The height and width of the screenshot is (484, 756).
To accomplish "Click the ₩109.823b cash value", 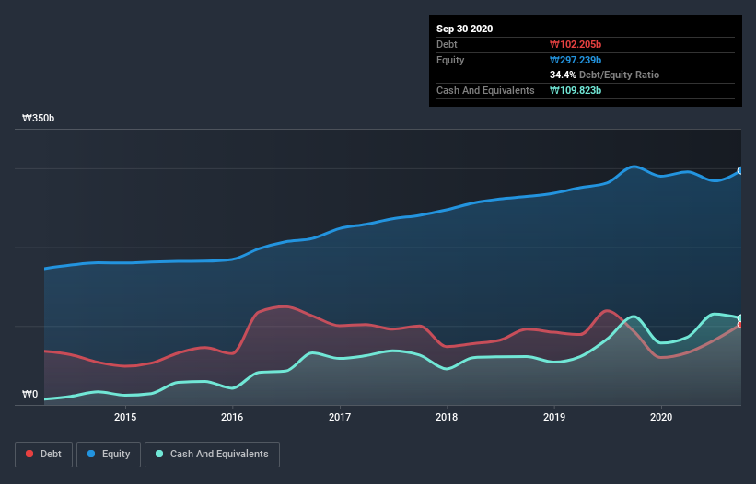I will pyautogui.click(x=576, y=90).
